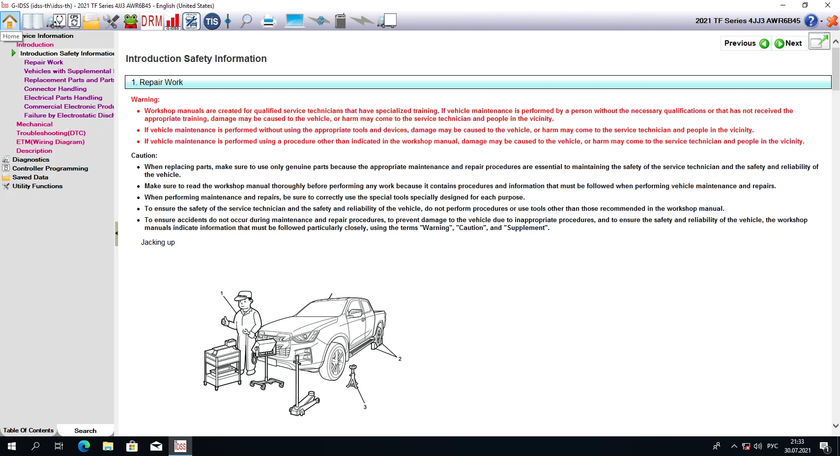Click the green frog toolbar icon

pyautogui.click(x=131, y=21)
